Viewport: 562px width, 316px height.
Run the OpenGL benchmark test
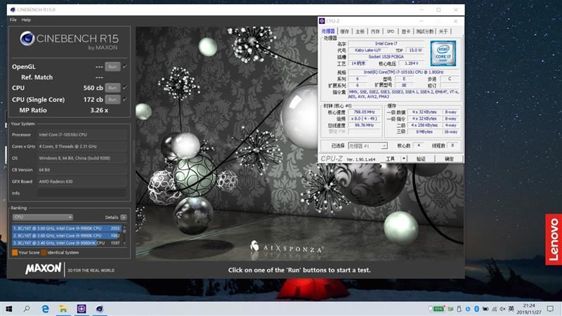pyautogui.click(x=112, y=67)
